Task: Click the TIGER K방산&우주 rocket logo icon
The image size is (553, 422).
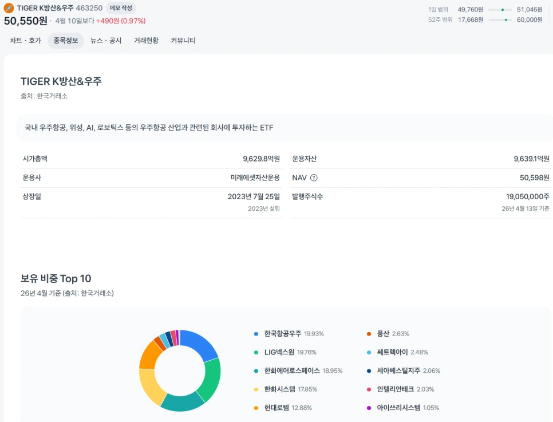Action: click(x=9, y=8)
